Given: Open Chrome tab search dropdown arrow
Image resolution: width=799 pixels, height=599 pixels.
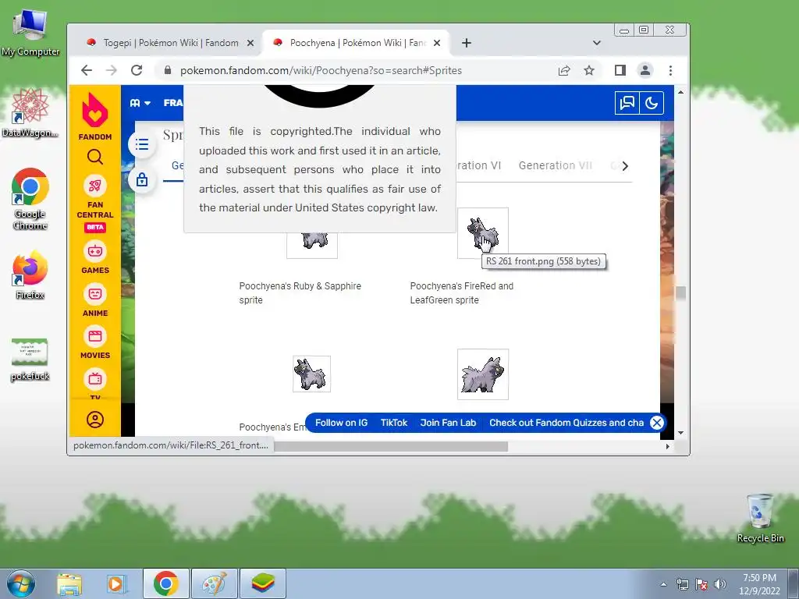Looking at the screenshot, I should pos(597,43).
